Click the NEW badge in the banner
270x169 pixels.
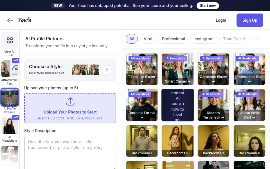pos(58,6)
